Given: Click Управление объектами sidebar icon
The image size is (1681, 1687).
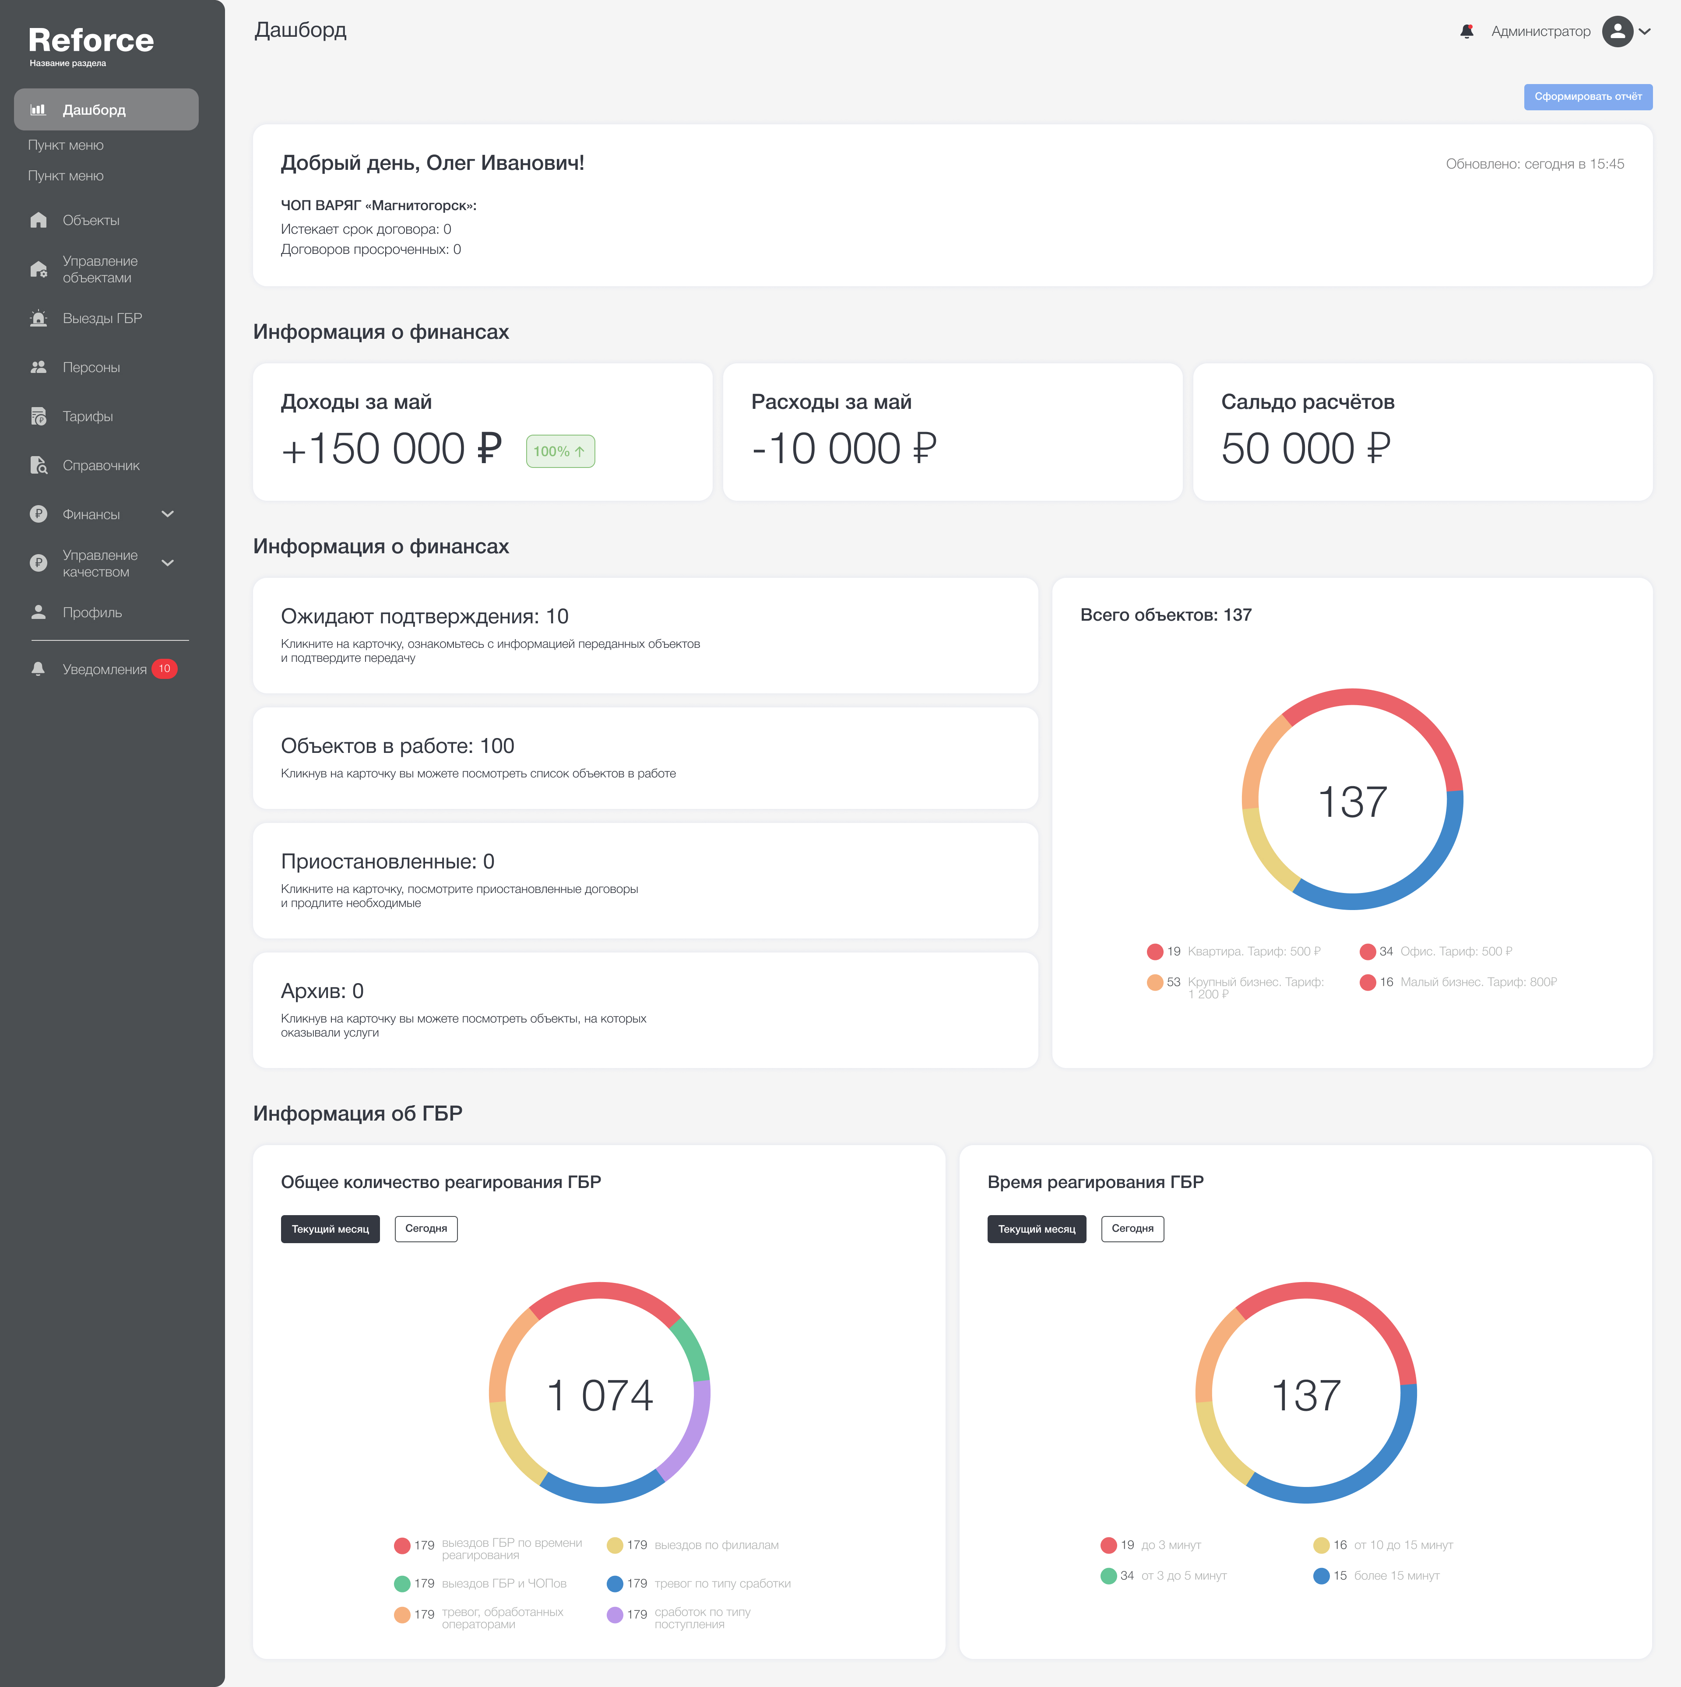Looking at the screenshot, I should click(39, 269).
